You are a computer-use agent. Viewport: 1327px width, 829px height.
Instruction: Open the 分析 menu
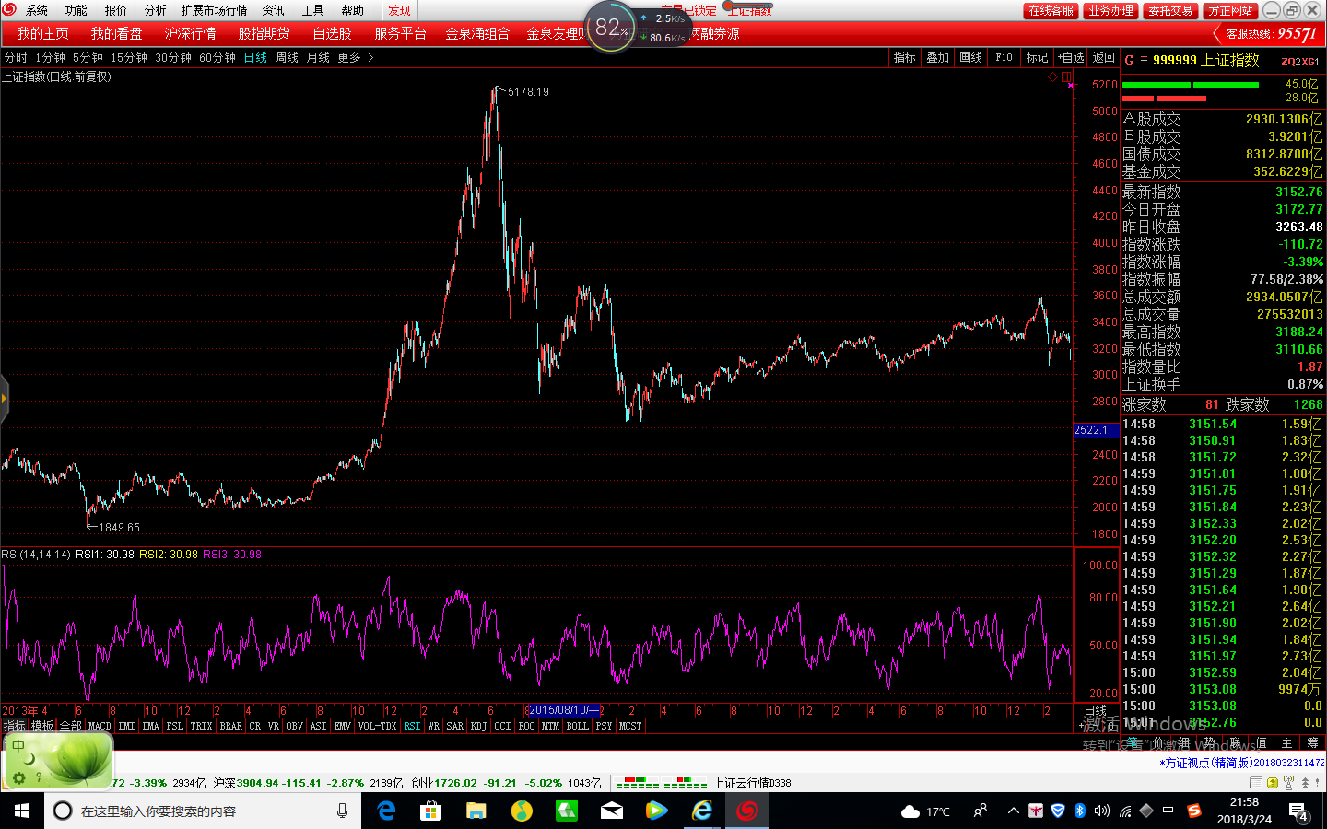[x=156, y=10]
